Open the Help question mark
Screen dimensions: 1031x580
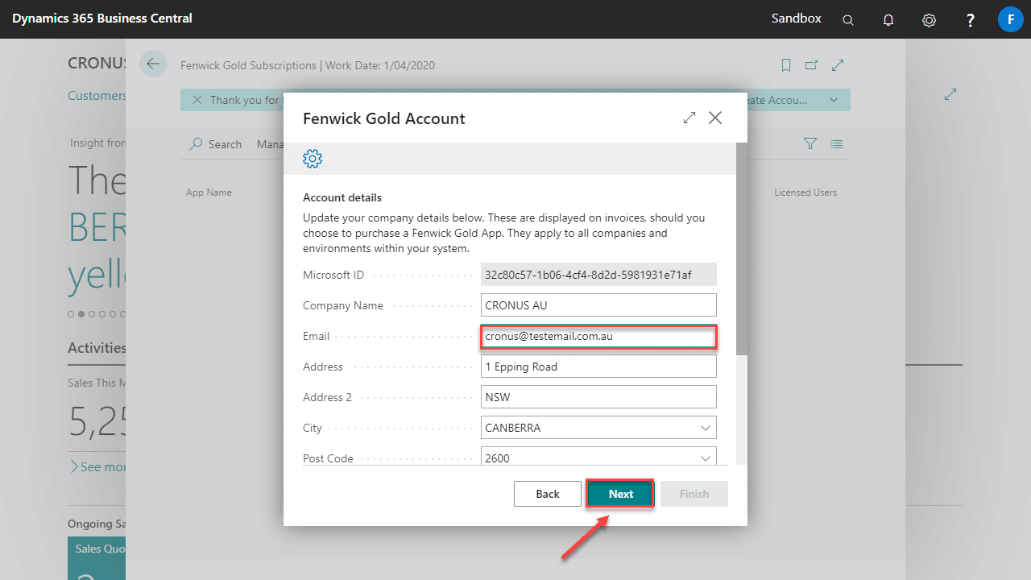point(971,20)
